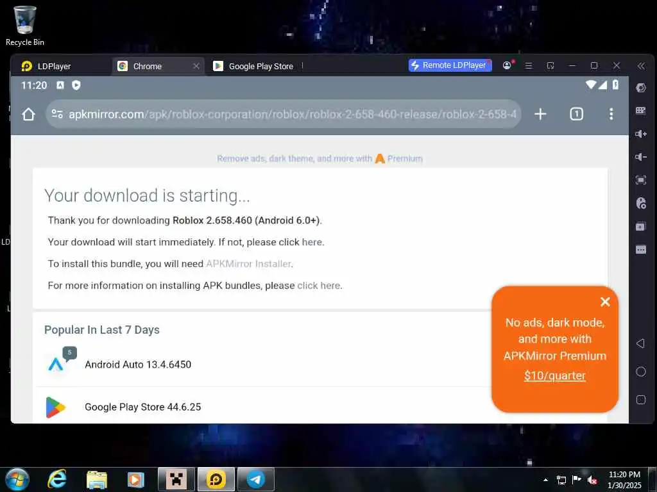Click the 'Popular In Last 7 Days' heading
The image size is (657, 492).
pos(102,330)
